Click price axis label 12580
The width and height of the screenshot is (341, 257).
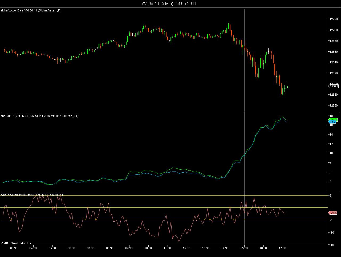point(334,95)
